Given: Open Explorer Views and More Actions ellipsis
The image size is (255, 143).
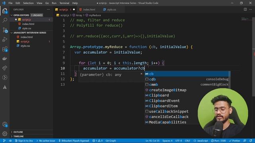Looking at the screenshot, I should pyautogui.click(x=48, y=10).
